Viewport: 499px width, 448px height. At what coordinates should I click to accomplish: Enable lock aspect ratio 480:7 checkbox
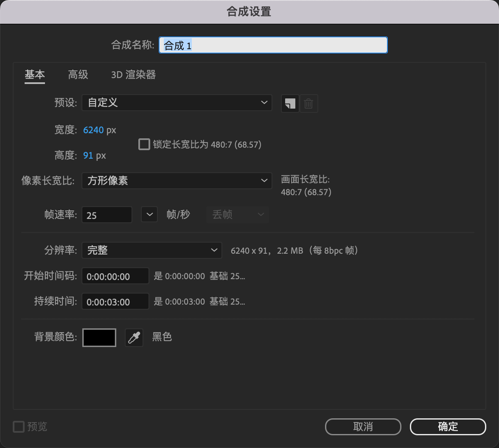[x=144, y=144]
